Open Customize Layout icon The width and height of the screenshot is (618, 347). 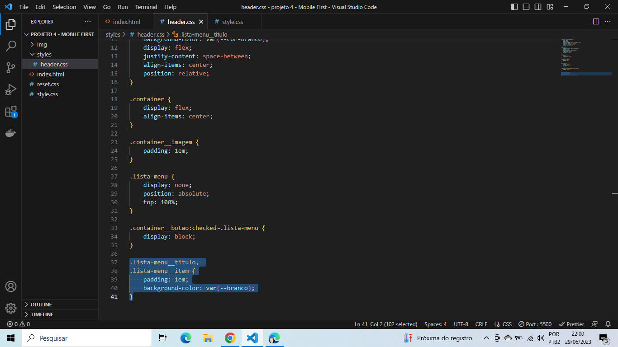pos(550,7)
